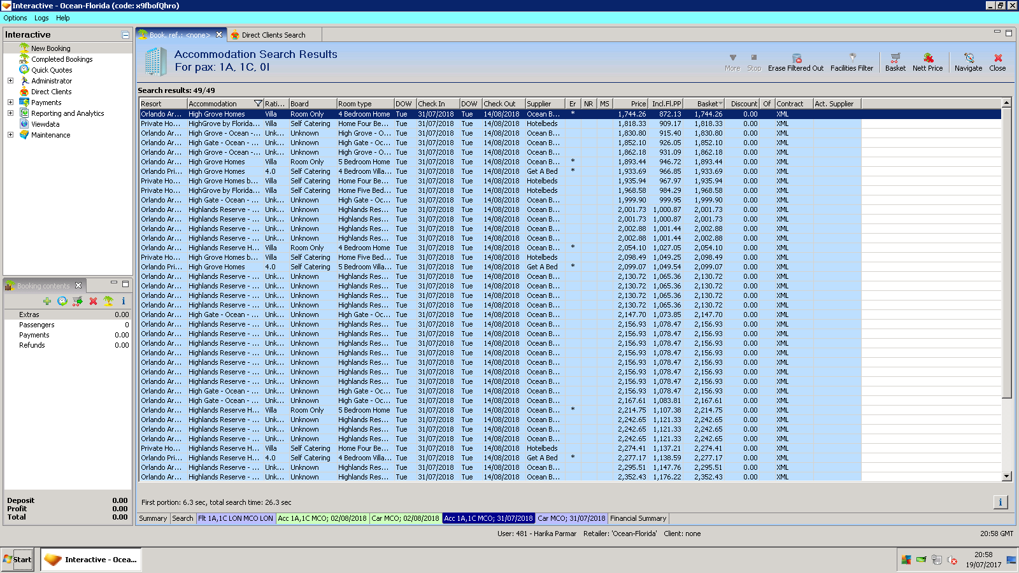Viewport: 1019px width, 573px height.
Task: Click the scroll down arrow of results list
Action: (1006, 476)
